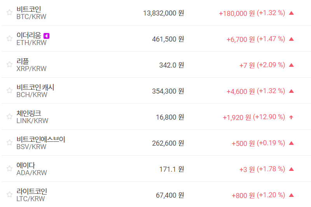Add Chainlink to favorites via star
Image resolution: width=311 pixels, height=207 pixels.
point(9,117)
